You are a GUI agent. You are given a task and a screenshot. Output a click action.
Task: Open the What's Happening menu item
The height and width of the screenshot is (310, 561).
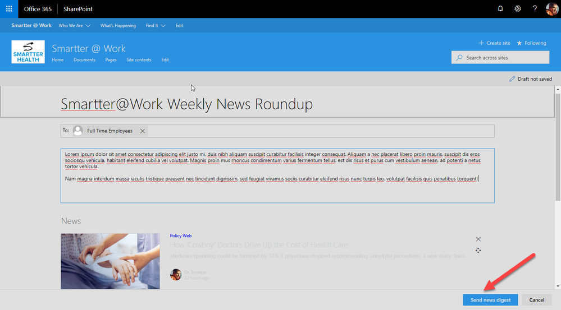(x=118, y=26)
